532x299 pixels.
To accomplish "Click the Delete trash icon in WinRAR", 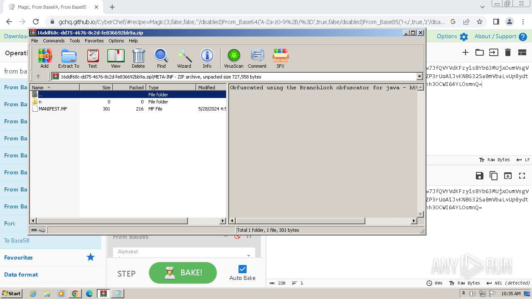I will pyautogui.click(x=138, y=58).
